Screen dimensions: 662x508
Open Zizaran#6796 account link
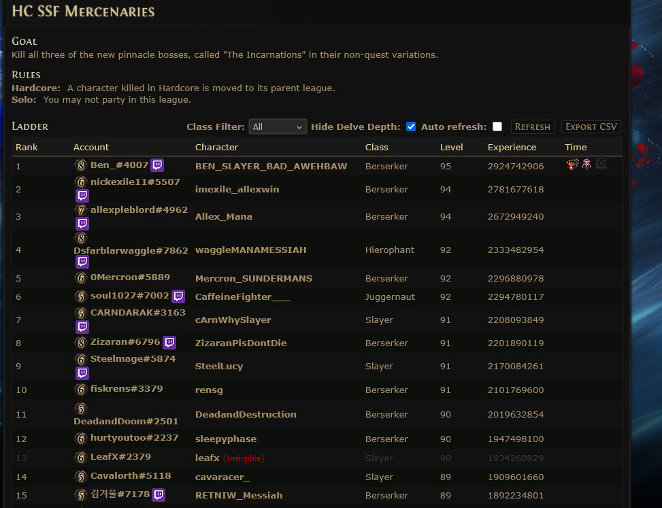click(125, 342)
